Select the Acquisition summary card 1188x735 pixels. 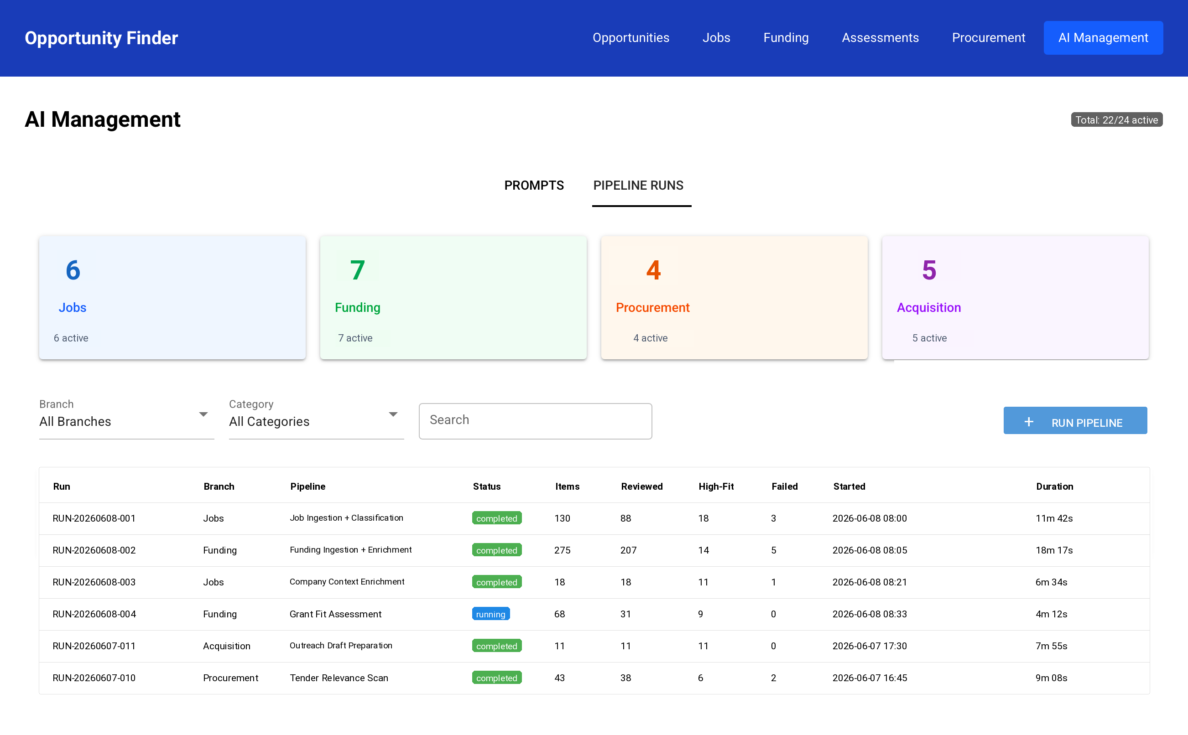click(x=1015, y=297)
